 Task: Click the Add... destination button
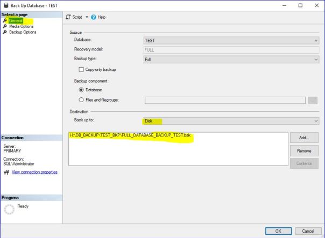coord(304,138)
